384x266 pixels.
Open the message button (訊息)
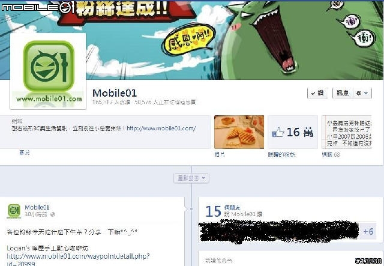[x=343, y=93]
